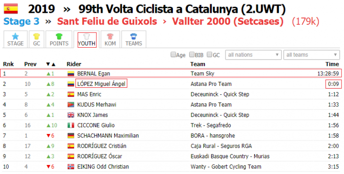This screenshot has width=344, height=174.
Task: Open the all teams dropdown
Action: (312, 55)
